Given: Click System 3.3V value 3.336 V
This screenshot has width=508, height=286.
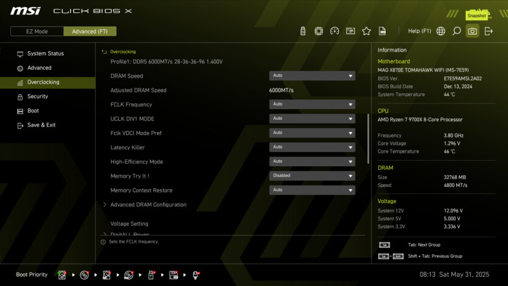Looking at the screenshot, I should [x=452, y=226].
